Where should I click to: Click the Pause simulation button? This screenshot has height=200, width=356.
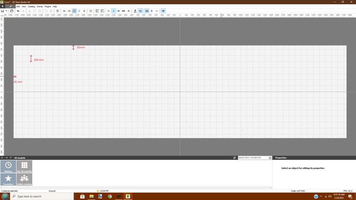[109, 11]
